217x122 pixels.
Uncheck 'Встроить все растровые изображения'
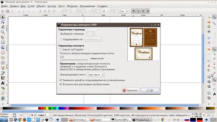pos(61,84)
